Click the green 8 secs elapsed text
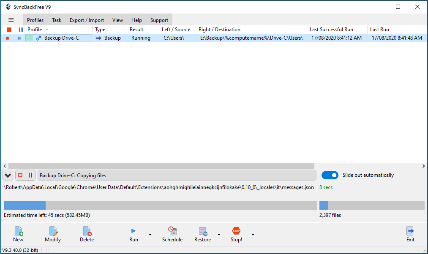 coord(326,187)
